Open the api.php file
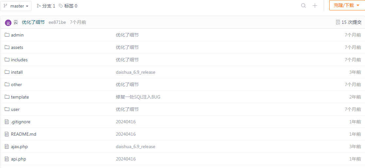 pos(18,159)
